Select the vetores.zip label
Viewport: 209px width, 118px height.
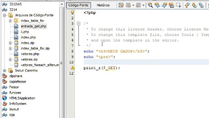pyautogui.click(x=29, y=60)
